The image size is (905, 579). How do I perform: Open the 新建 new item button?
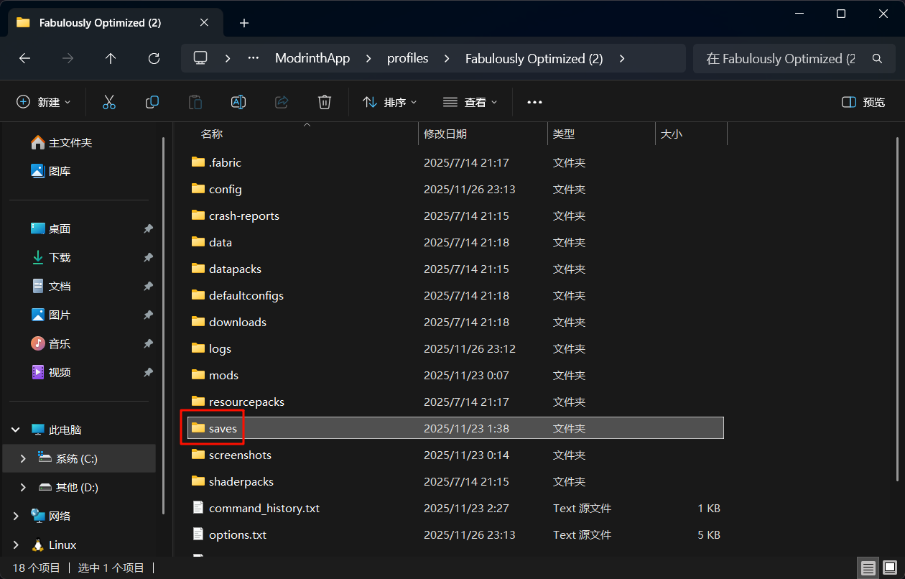click(44, 102)
